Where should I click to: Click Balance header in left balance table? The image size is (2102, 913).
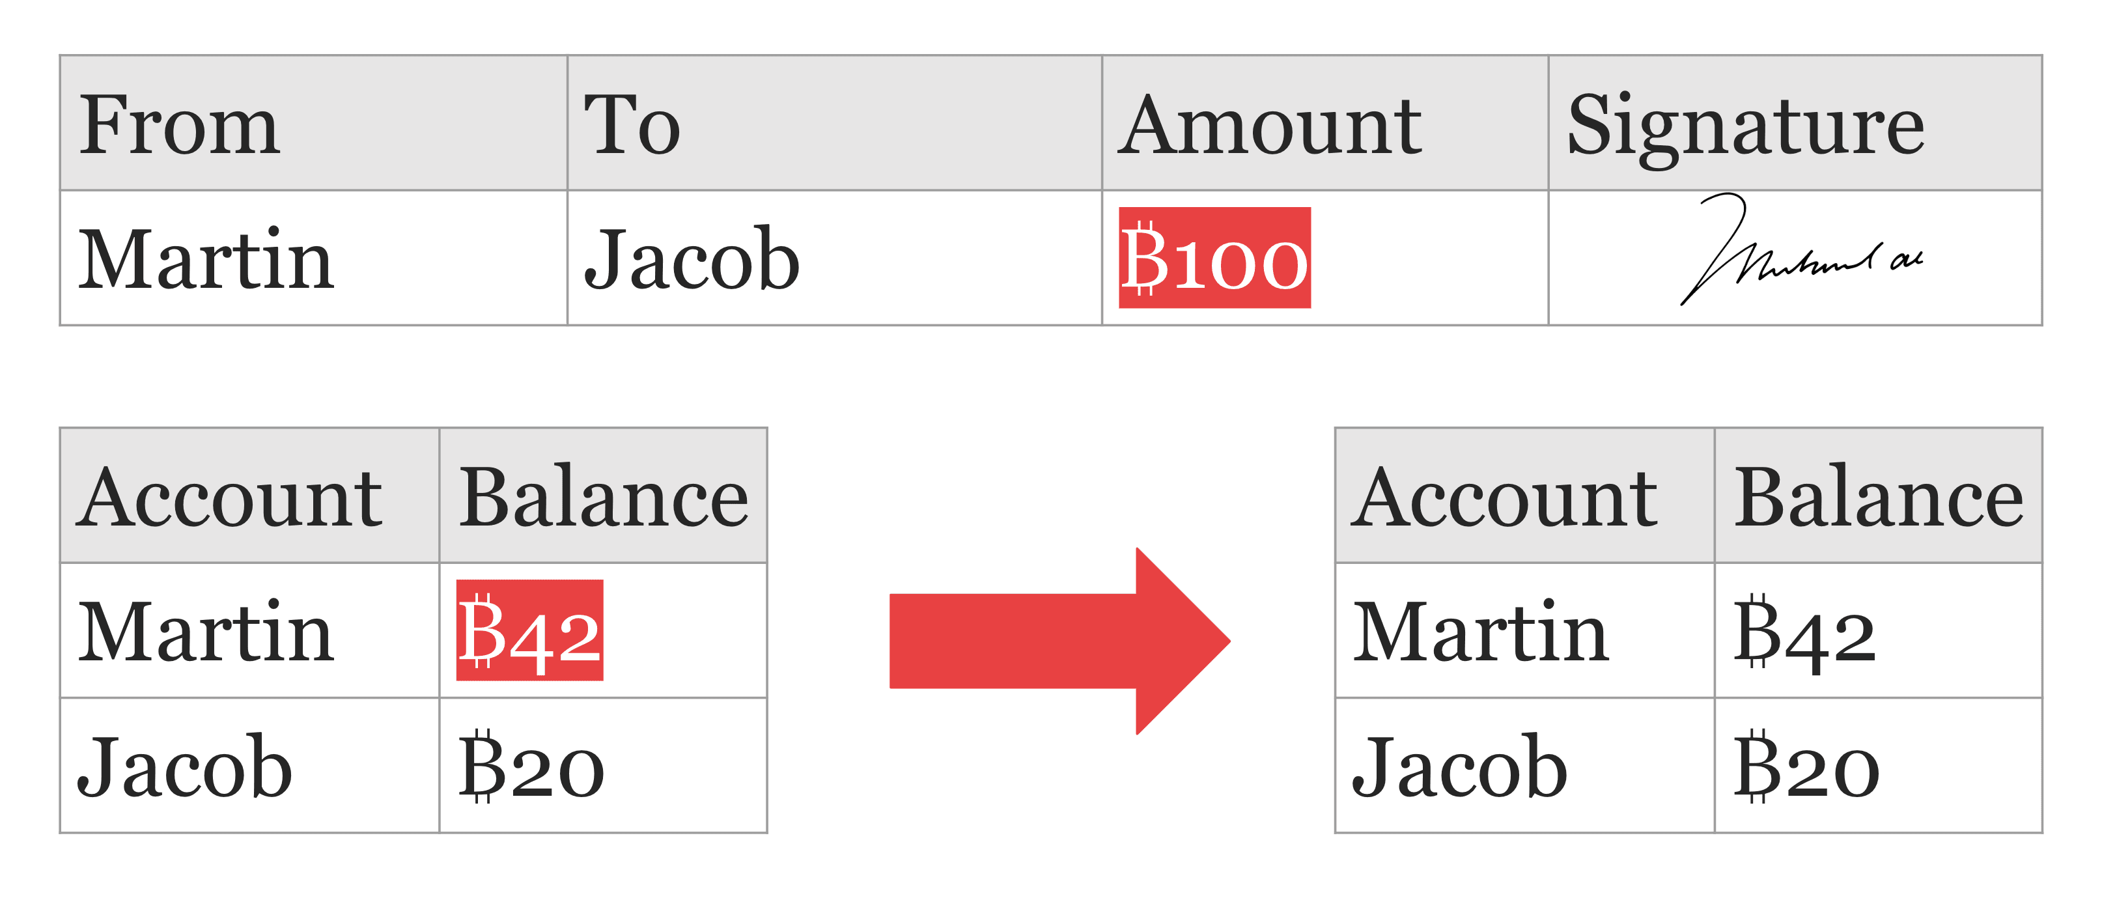click(603, 497)
